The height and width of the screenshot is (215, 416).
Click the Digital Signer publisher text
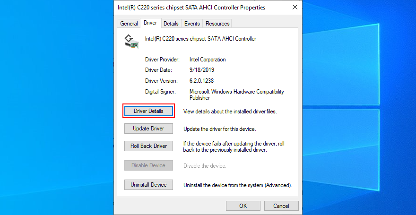tap(237, 95)
